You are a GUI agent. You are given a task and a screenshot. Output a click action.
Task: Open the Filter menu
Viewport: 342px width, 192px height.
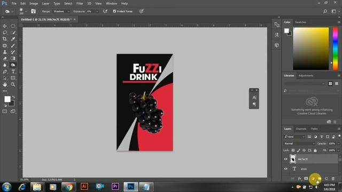pyautogui.click(x=80, y=4)
